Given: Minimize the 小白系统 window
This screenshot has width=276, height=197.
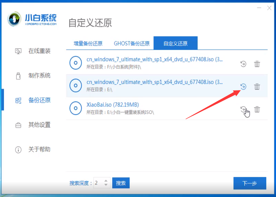Looking at the screenshot, I should tap(259, 8).
